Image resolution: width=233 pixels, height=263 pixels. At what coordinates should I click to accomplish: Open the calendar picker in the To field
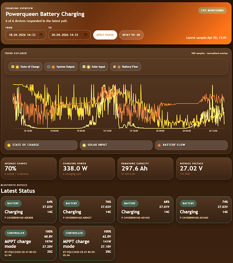click(86, 35)
